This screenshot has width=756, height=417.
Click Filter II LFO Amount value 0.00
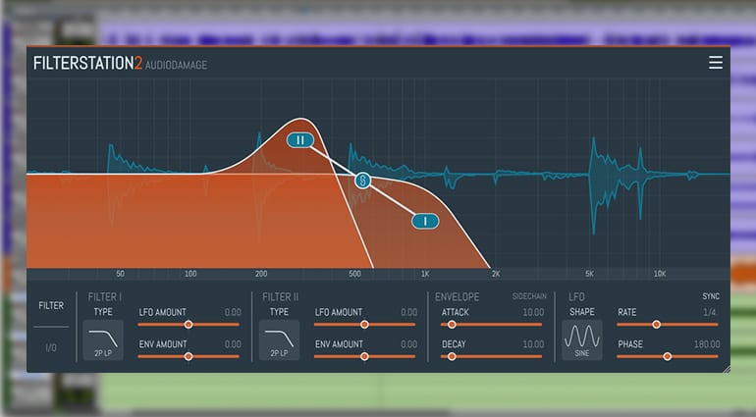[x=408, y=312]
